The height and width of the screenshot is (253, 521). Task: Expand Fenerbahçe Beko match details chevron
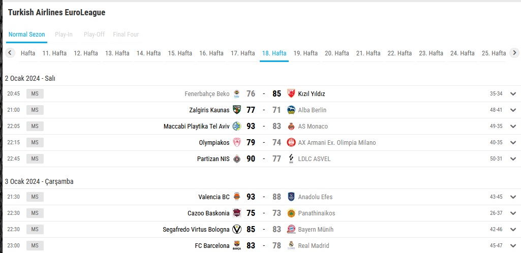point(513,94)
